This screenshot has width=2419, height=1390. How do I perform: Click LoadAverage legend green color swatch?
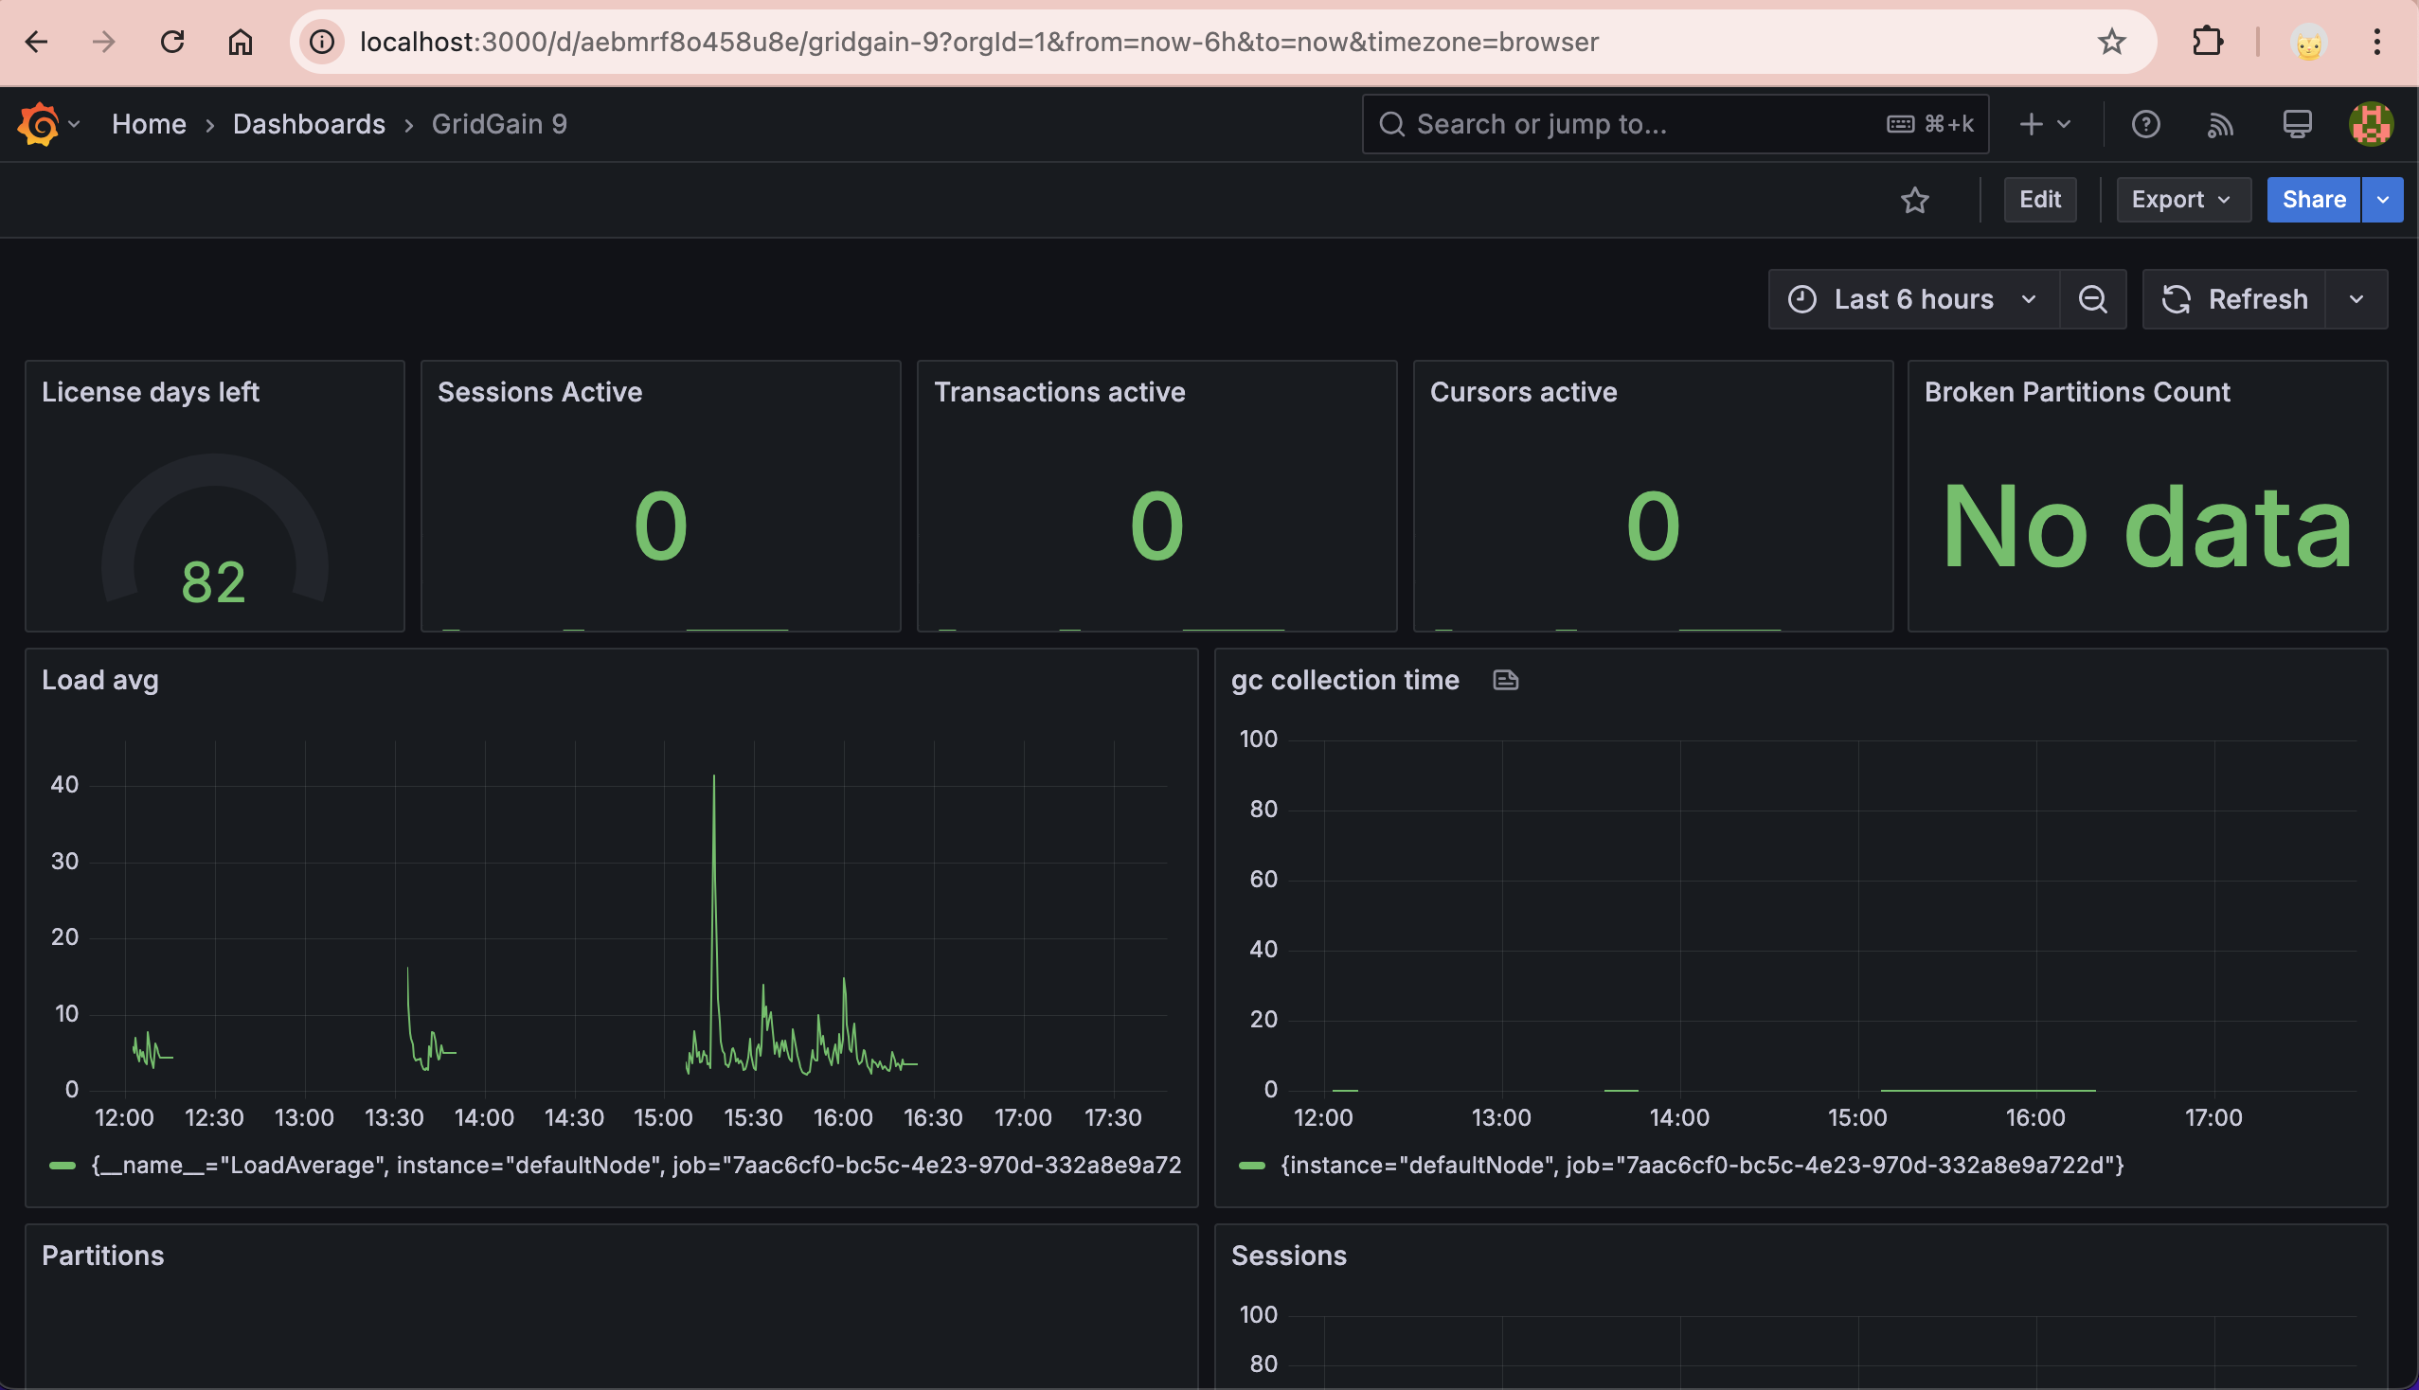click(x=63, y=1166)
